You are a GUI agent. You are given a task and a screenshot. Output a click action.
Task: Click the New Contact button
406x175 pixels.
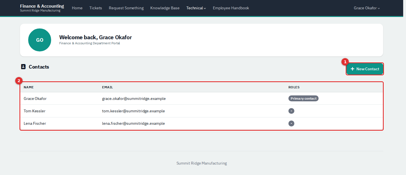[x=365, y=69]
